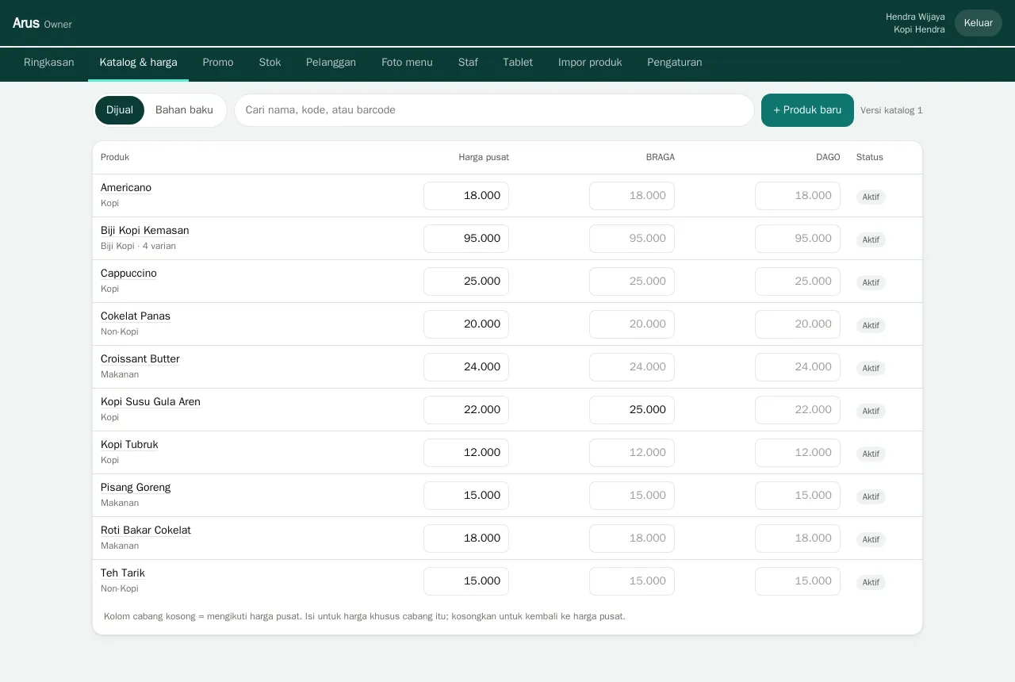This screenshot has width=1015, height=682.
Task: Edit Croissant Butter Harga pusat price
Action: click(x=466, y=367)
